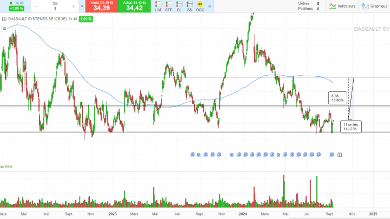Open the Graphique settings

click(x=375, y=6)
